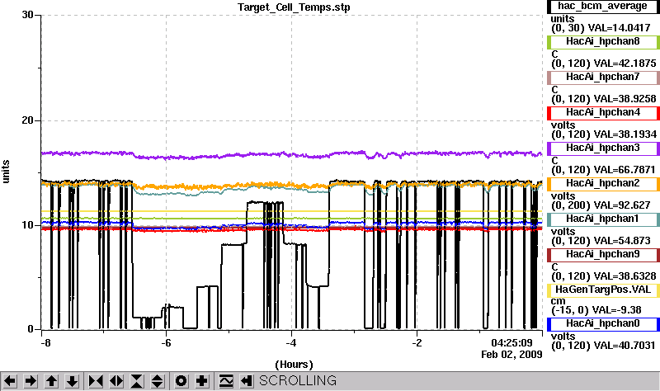Image resolution: width=660 pixels, height=391 pixels.
Task: Click the 10 y-axis tick label
Action: click(x=28, y=225)
